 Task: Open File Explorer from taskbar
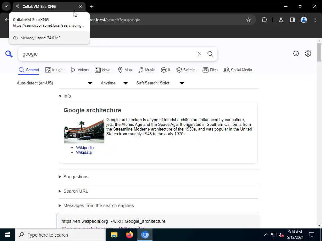(114, 235)
